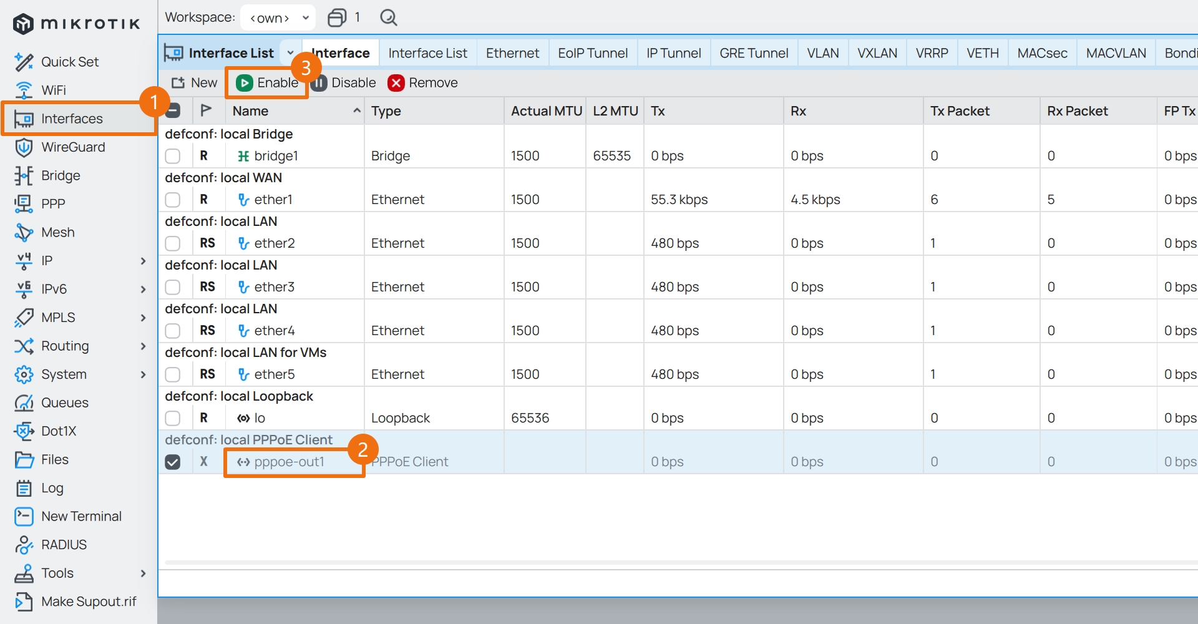1198x624 pixels.
Task: Switch to the IP Tunnel tab
Action: 674,53
